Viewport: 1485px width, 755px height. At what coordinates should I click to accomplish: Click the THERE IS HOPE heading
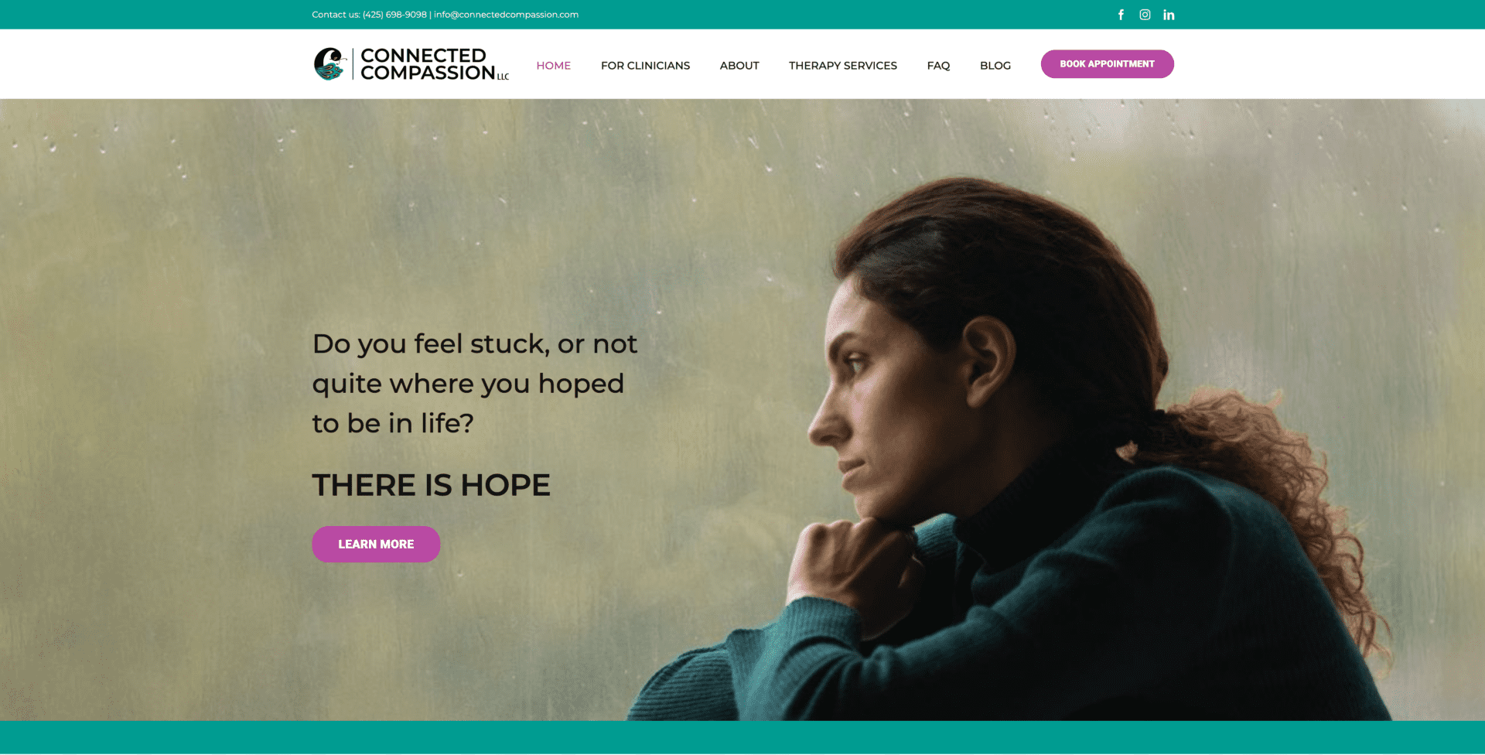431,486
